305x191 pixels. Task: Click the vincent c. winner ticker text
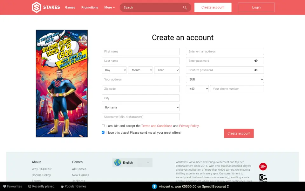click(x=194, y=186)
